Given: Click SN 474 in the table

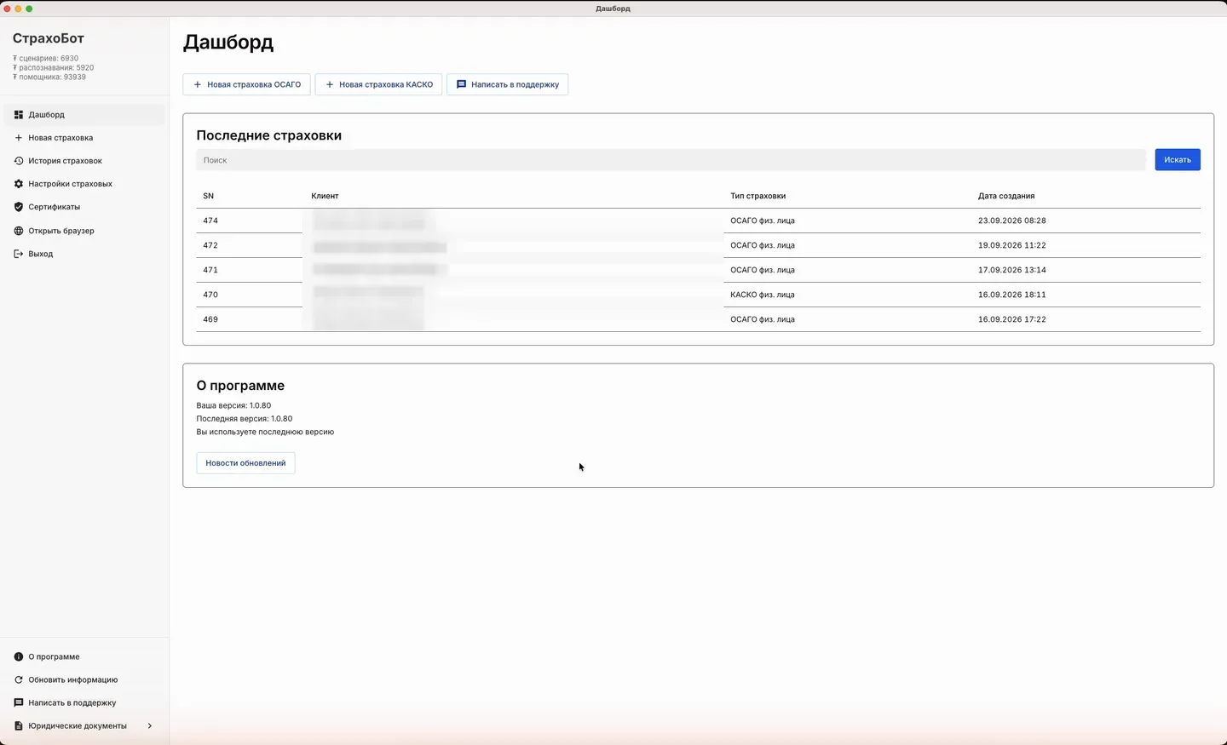Looking at the screenshot, I should click(210, 221).
